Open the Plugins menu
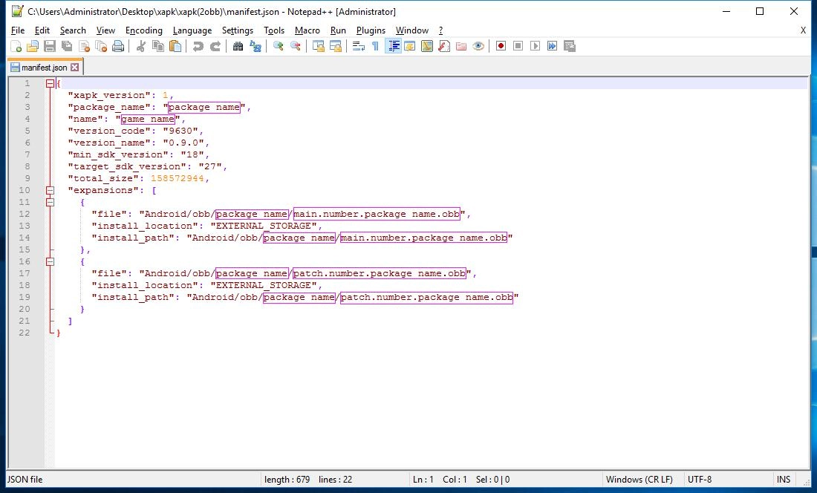 click(x=371, y=30)
